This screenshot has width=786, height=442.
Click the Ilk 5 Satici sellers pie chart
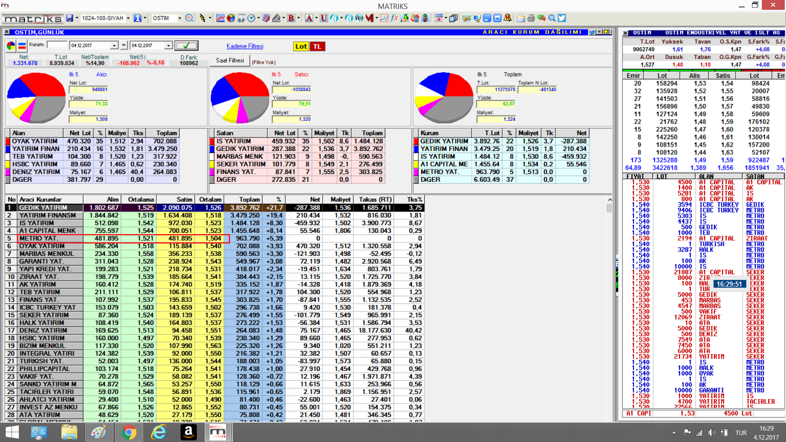[x=240, y=98]
